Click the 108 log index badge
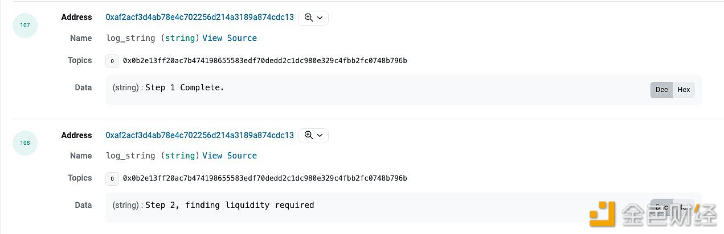This screenshot has height=234, width=724. pyautogui.click(x=25, y=143)
